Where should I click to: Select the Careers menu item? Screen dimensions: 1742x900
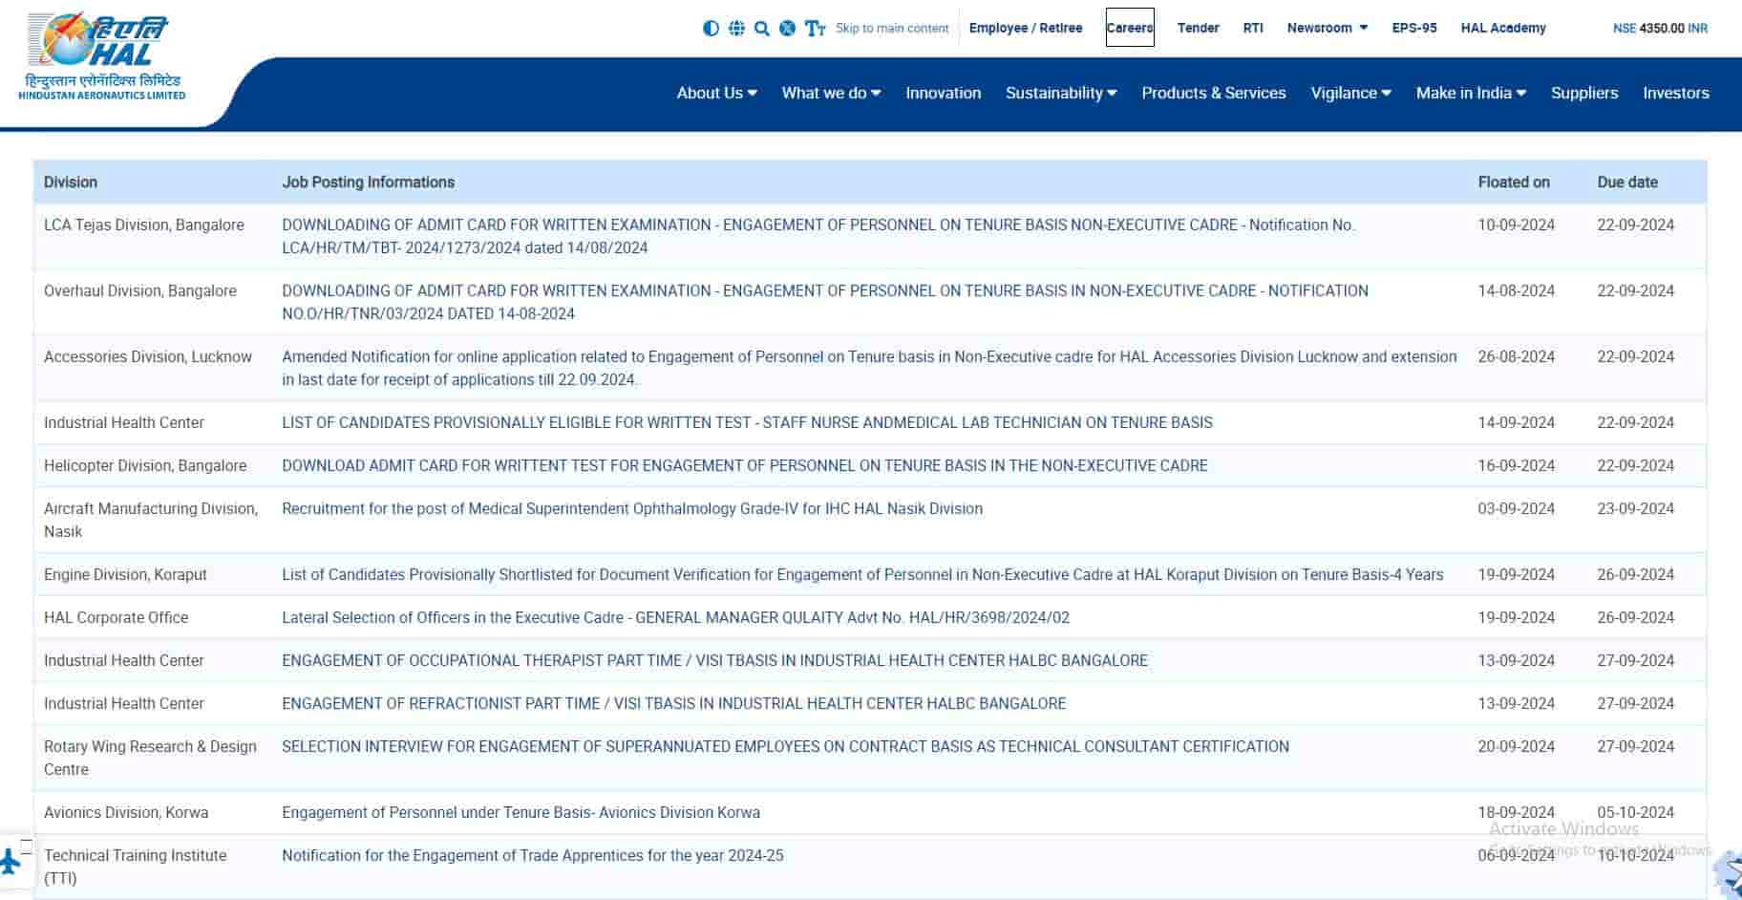coord(1129,28)
